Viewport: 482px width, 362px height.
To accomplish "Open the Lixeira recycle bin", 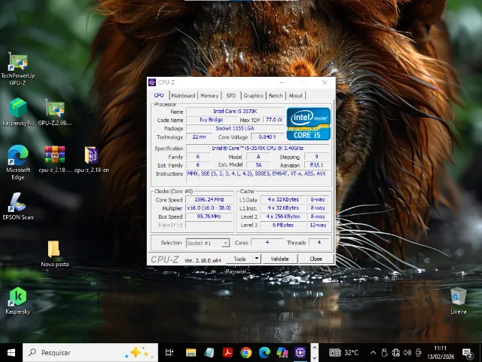I will coord(459,301).
